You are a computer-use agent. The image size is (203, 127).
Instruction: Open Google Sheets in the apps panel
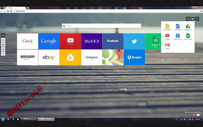tap(188, 37)
